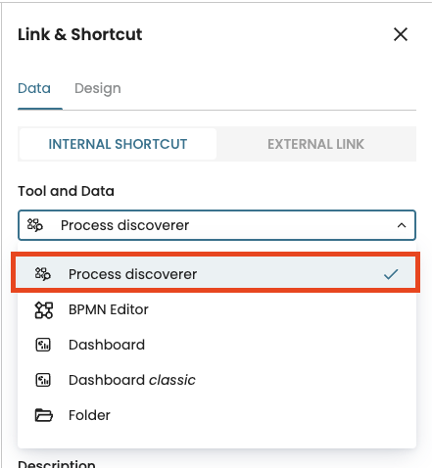Collapse dropdown using the chevron arrow

[402, 225]
